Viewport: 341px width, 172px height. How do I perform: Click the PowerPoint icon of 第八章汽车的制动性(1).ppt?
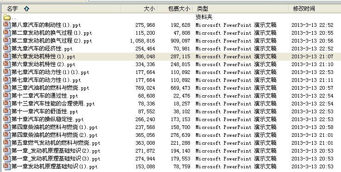pyautogui.click(x=7, y=25)
